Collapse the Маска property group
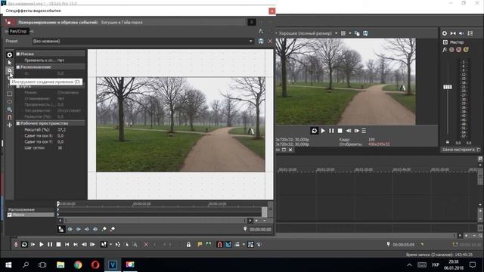Image resolution: width=484 pixels, height=272 pixels. (x=18, y=54)
